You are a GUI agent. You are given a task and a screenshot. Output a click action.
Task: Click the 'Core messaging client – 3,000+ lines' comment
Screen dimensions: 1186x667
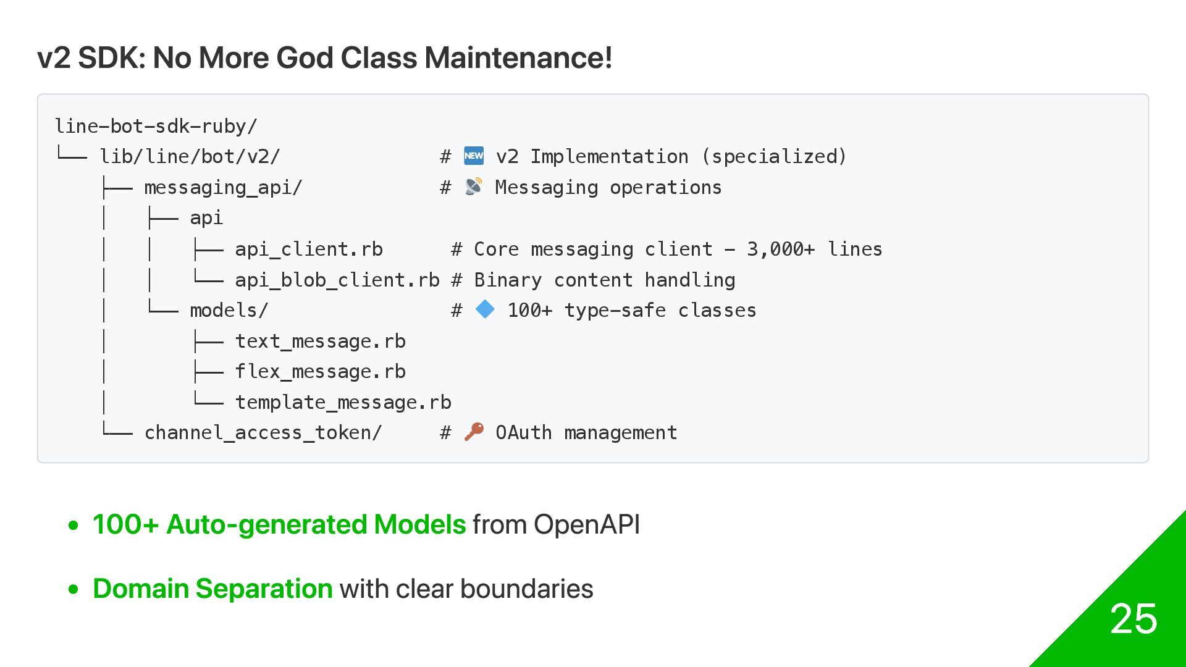678,249
